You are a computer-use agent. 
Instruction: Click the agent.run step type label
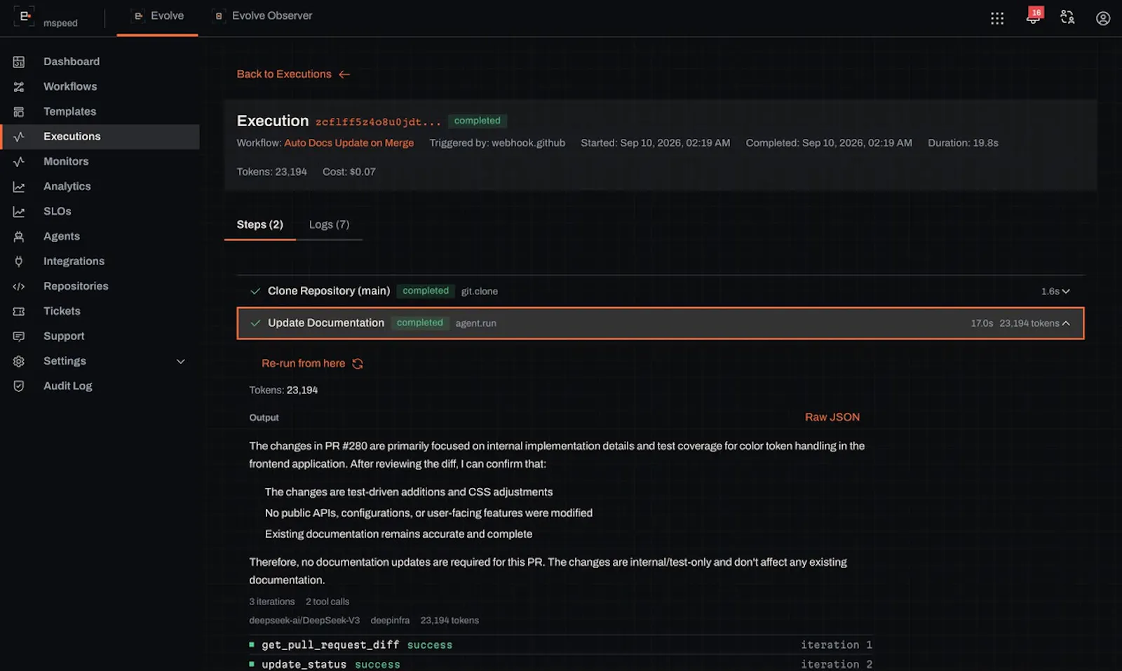click(x=476, y=323)
